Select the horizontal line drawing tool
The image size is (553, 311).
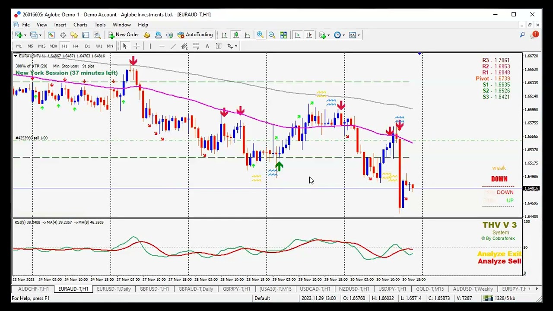[162, 46]
